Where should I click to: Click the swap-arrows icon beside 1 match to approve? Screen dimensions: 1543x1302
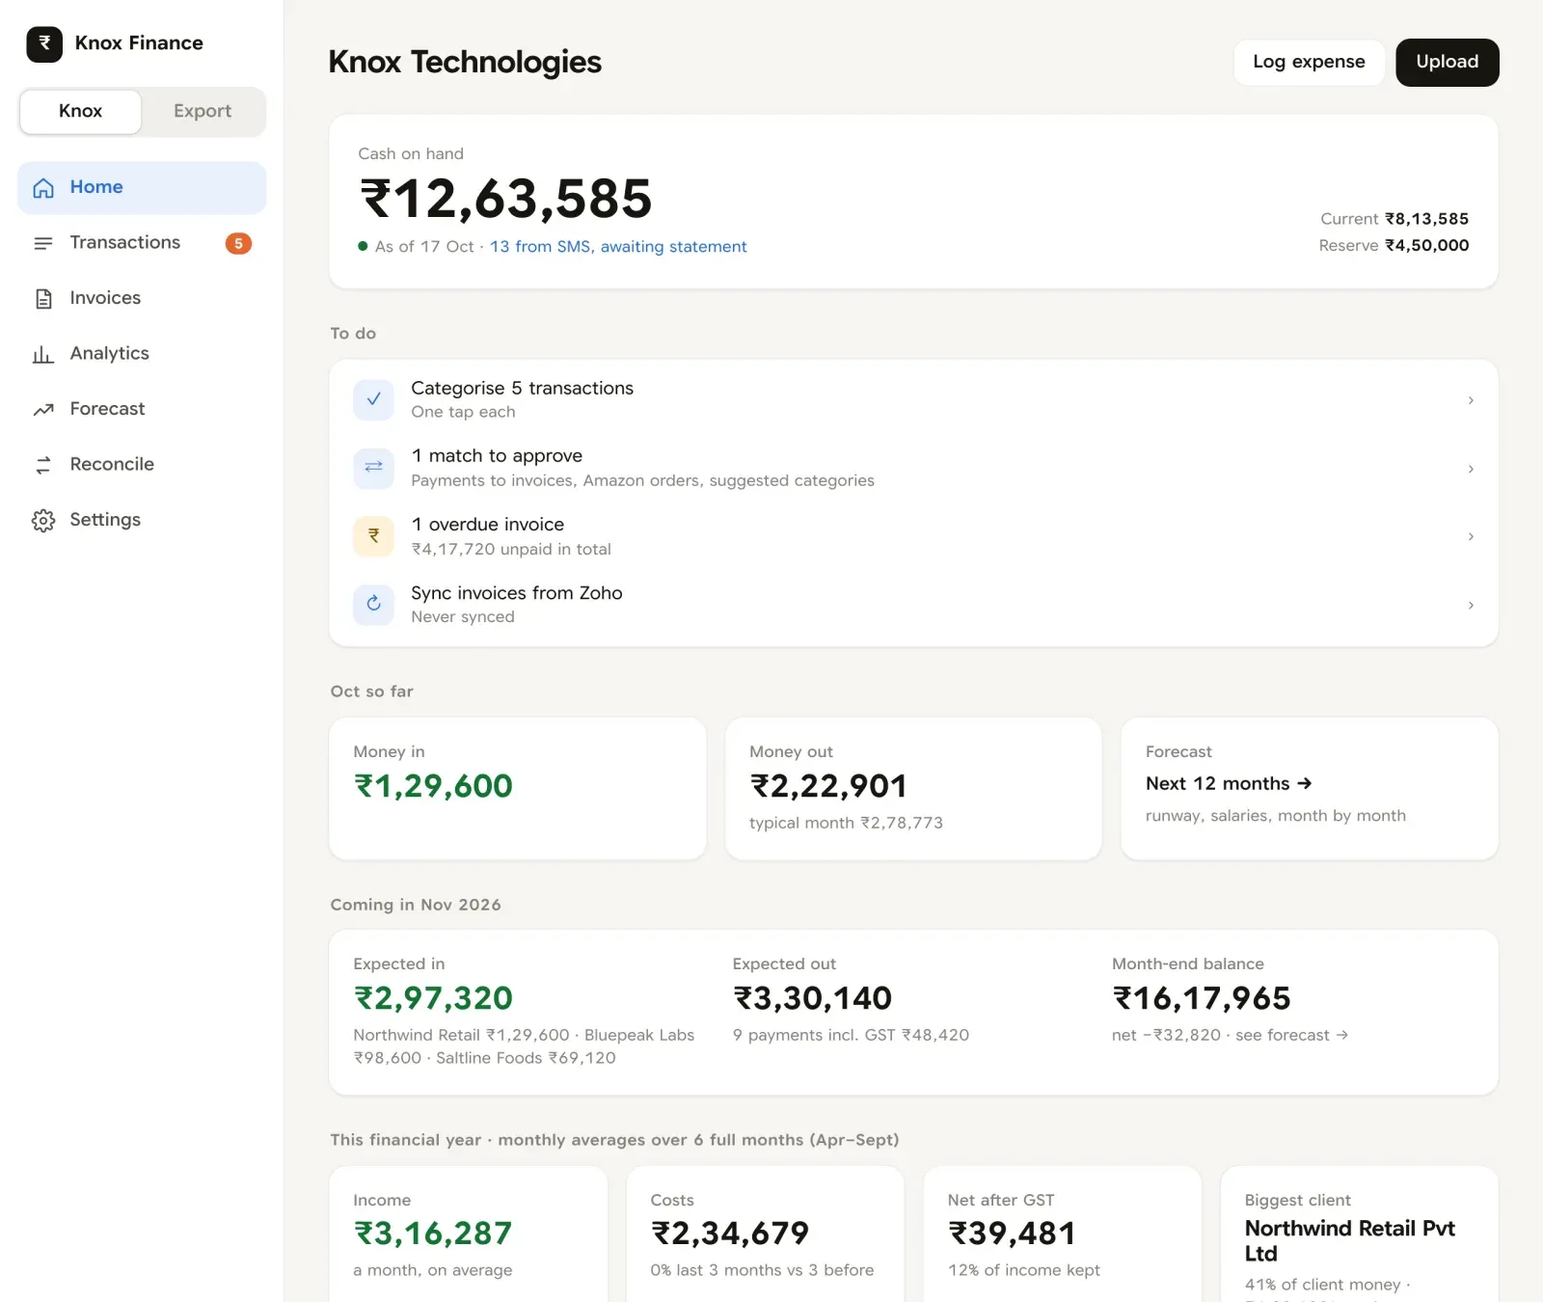point(373,468)
